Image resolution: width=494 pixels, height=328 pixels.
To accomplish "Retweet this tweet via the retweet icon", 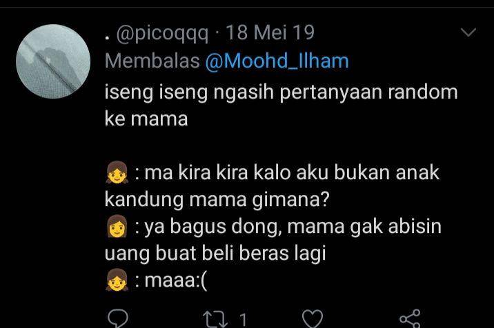I will 215,320.
